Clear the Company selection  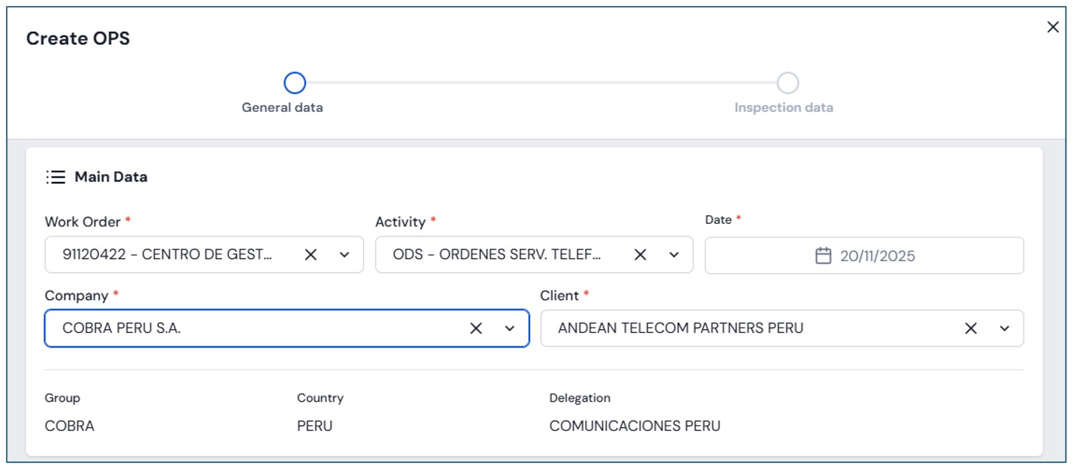click(476, 328)
